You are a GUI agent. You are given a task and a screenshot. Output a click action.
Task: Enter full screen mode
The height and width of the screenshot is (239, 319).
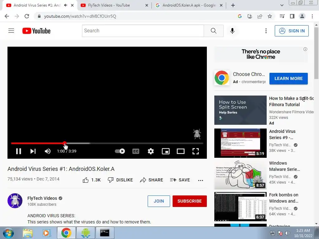[196, 151]
